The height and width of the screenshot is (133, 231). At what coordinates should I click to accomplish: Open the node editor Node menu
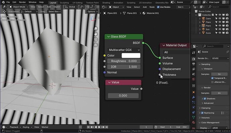[x=152, y=7]
